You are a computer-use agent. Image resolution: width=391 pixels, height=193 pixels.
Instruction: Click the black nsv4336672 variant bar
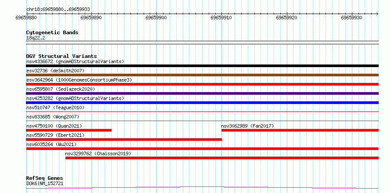tap(202, 66)
